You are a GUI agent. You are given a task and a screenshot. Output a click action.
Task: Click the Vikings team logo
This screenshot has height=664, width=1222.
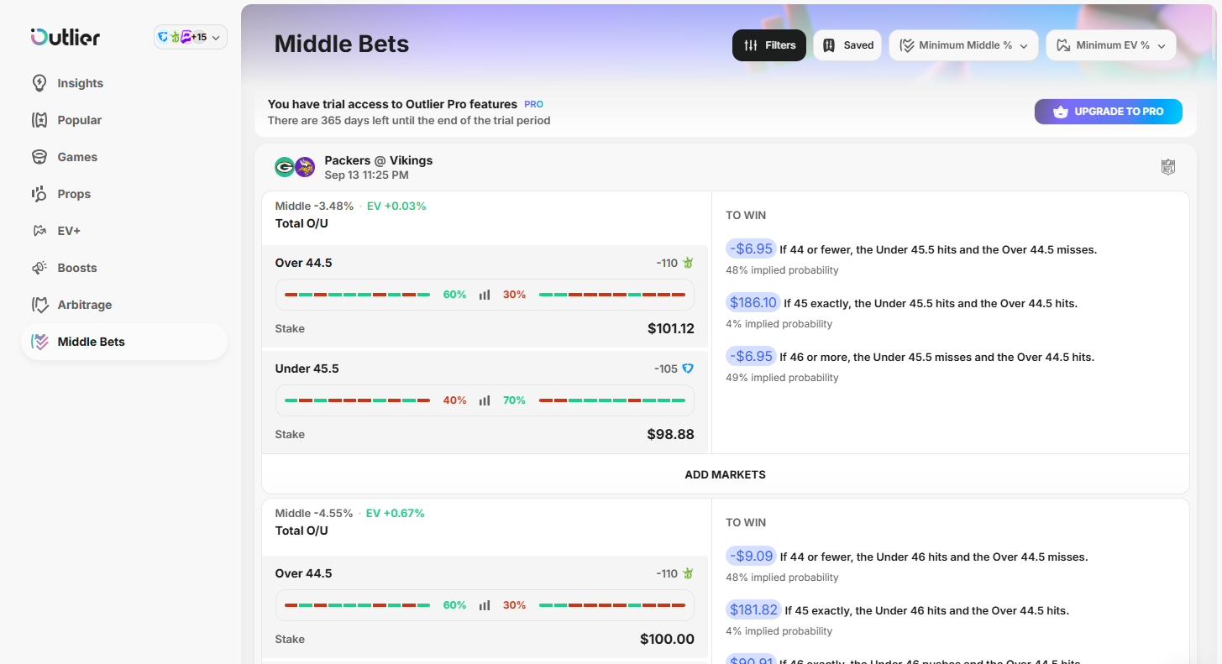[305, 167]
